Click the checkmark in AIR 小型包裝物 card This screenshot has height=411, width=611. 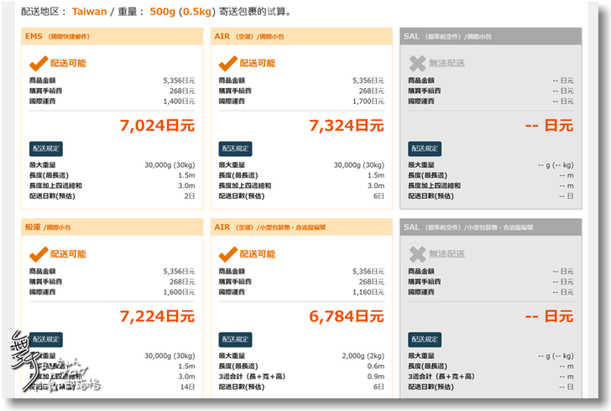click(228, 254)
